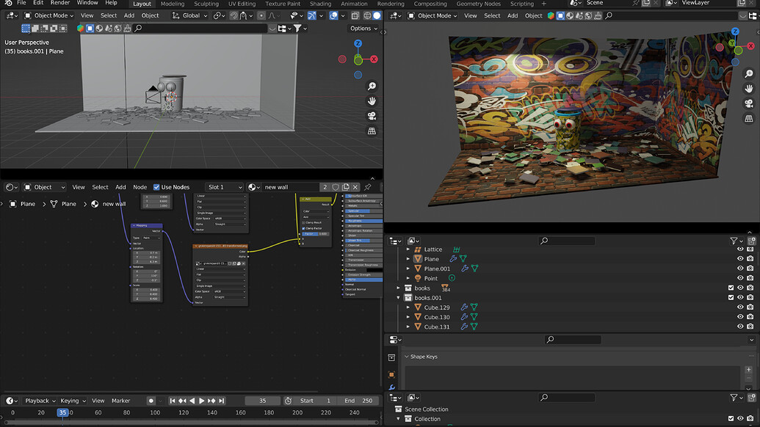This screenshot has width=760, height=427.
Task: Jump to last frame in timeline
Action: pyautogui.click(x=222, y=401)
